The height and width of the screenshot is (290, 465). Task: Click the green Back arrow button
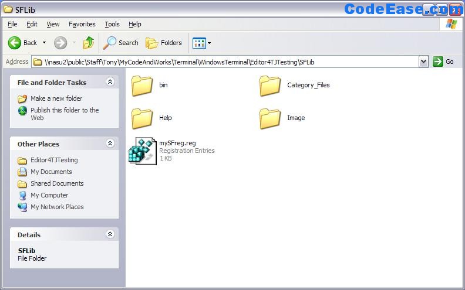point(15,43)
